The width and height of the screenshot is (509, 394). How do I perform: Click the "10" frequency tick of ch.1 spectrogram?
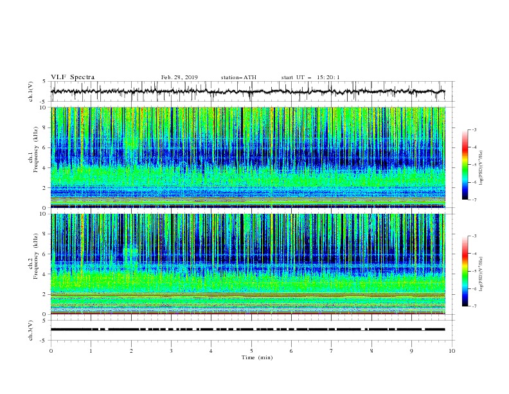(x=44, y=108)
